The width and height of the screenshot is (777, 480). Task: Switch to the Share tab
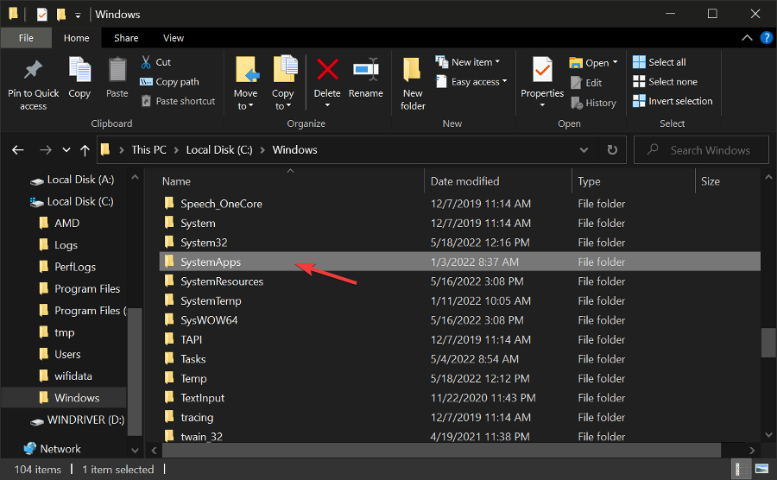(x=126, y=38)
